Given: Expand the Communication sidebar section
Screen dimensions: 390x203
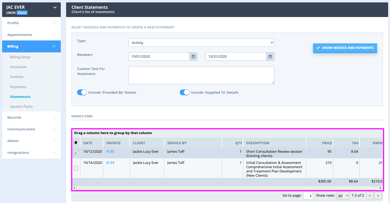Looking at the screenshot, I should click(x=31, y=129).
